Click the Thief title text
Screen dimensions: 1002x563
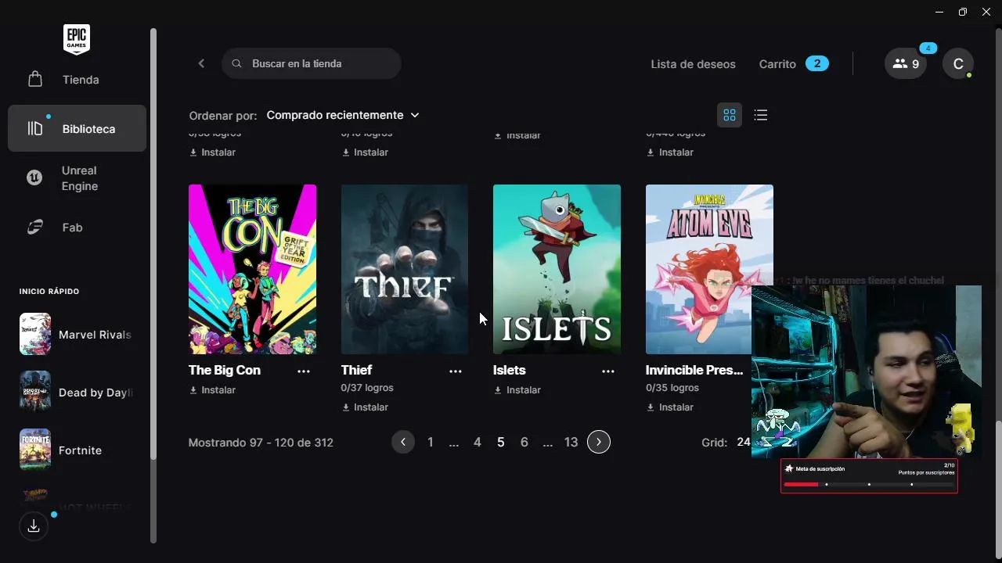pyautogui.click(x=356, y=370)
